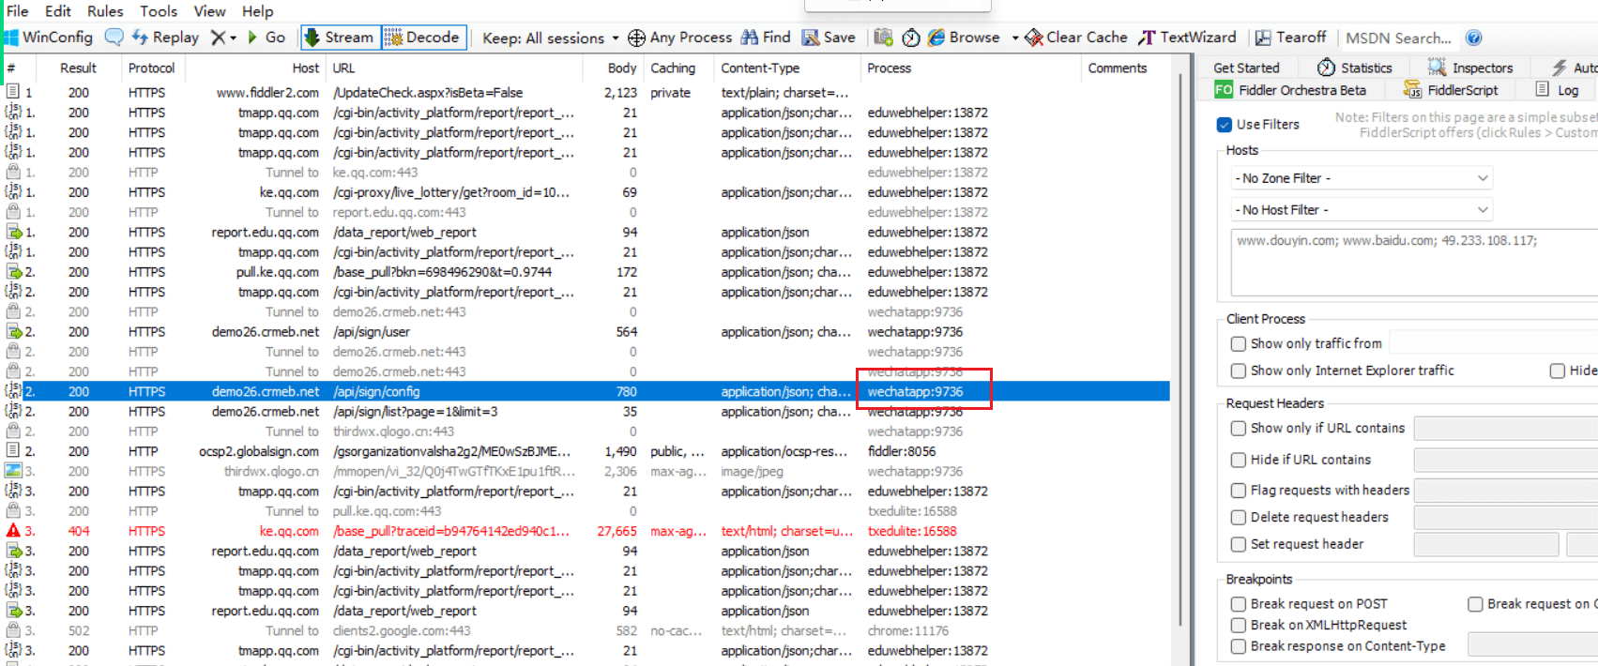This screenshot has width=1598, height=666.
Task: Enable Show only if URL contains
Action: 1239,429
